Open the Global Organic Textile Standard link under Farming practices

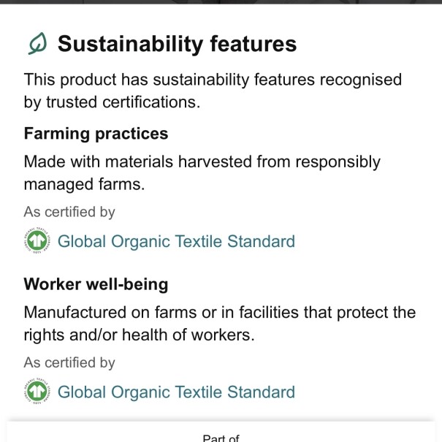tap(176, 241)
